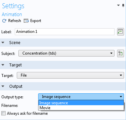Click the Export button label

click(x=36, y=21)
